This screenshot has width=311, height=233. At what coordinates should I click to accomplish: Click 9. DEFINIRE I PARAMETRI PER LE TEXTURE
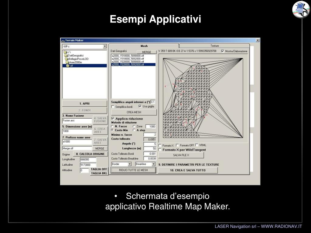tap(189, 165)
